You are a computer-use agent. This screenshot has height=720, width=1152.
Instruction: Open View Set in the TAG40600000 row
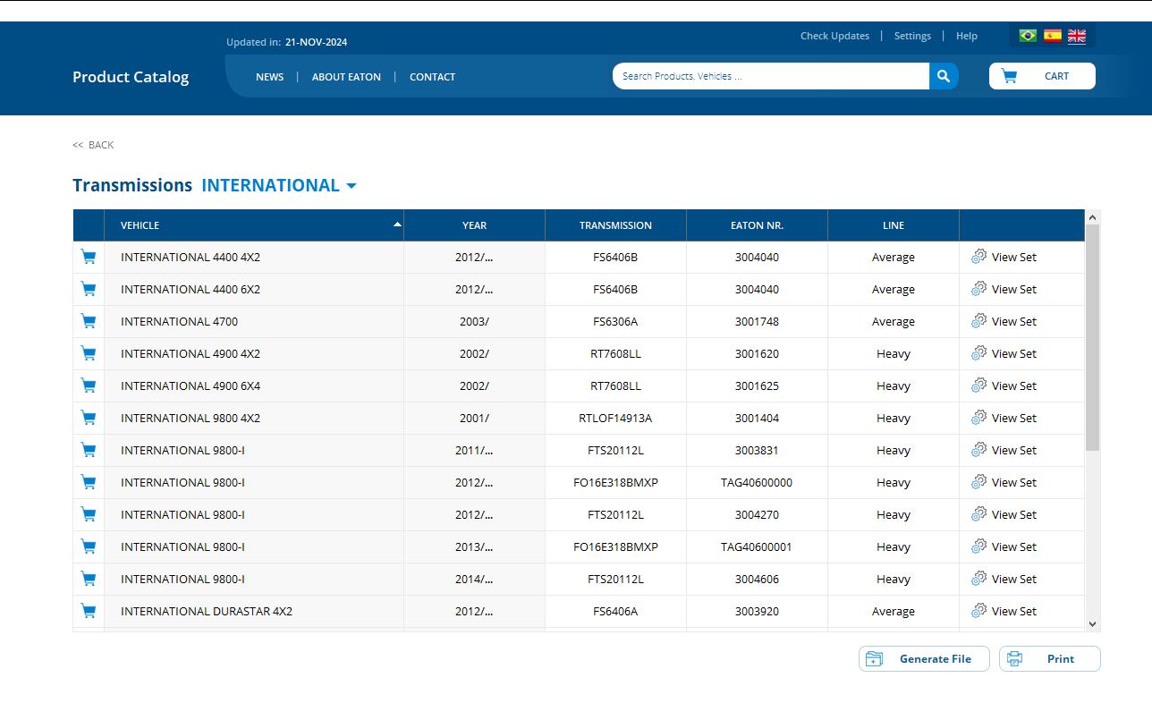(1004, 482)
